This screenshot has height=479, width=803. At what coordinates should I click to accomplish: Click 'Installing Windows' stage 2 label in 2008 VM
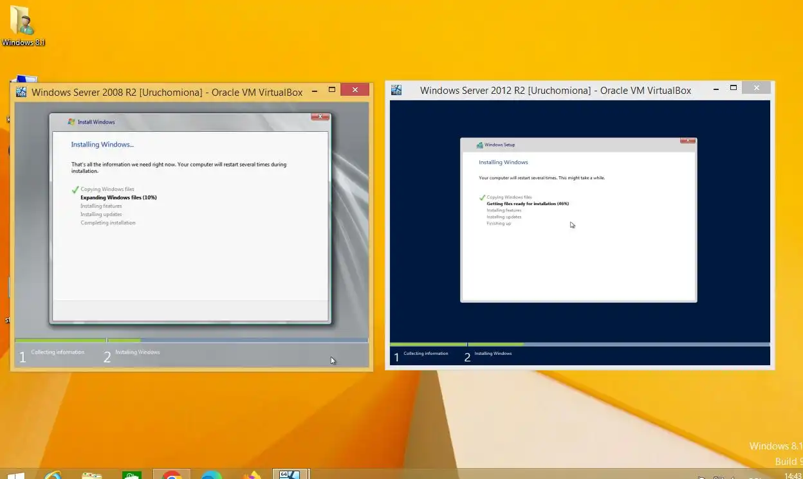tap(137, 352)
